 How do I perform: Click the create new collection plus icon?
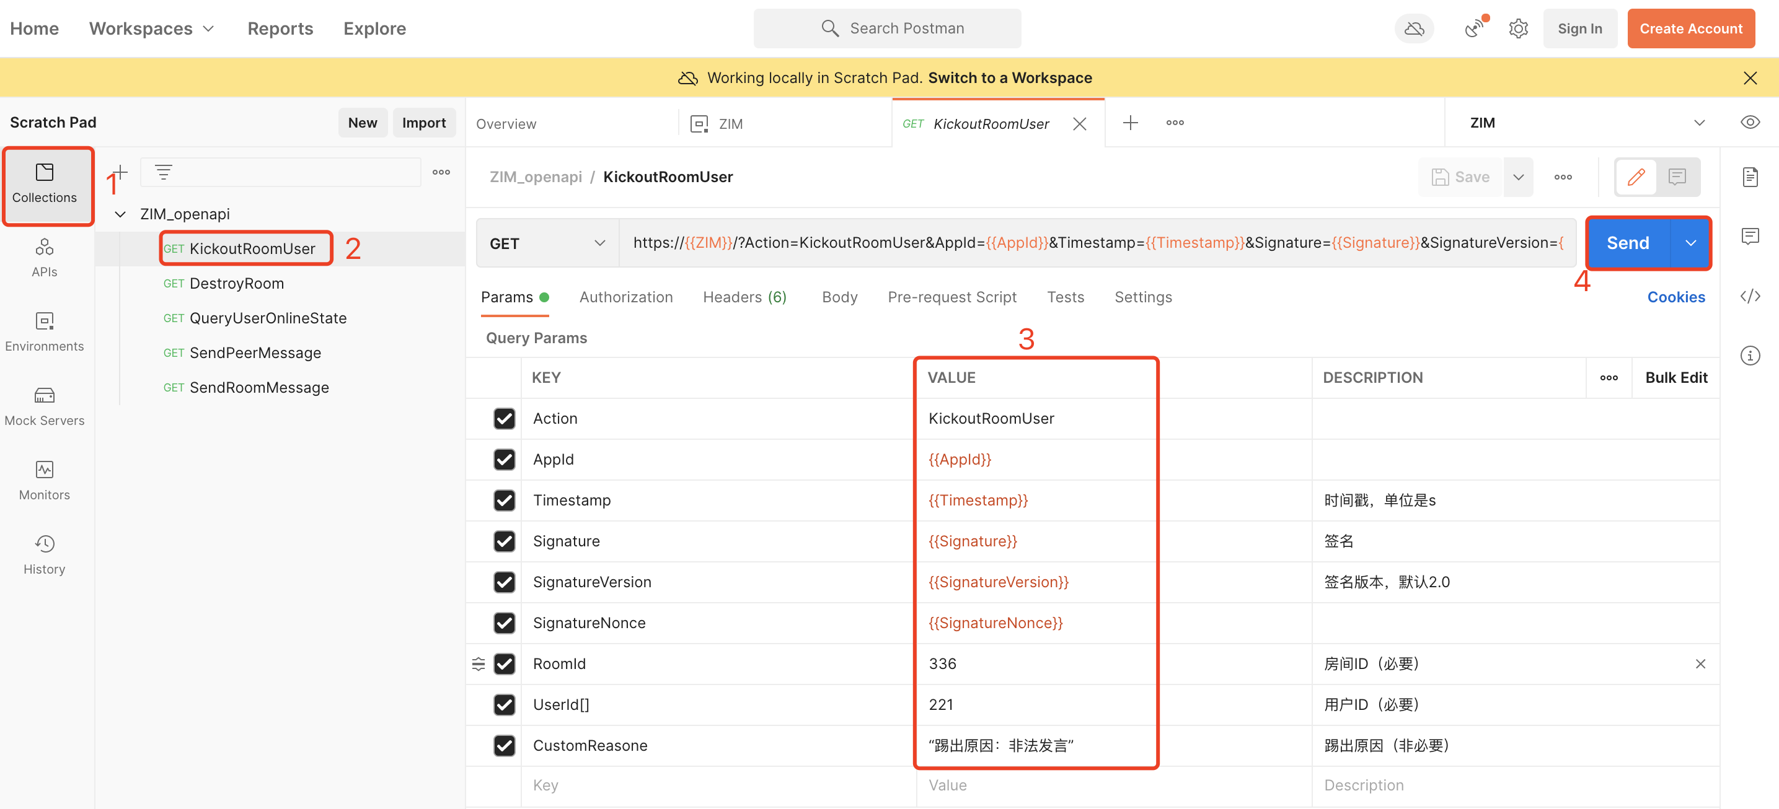point(120,172)
